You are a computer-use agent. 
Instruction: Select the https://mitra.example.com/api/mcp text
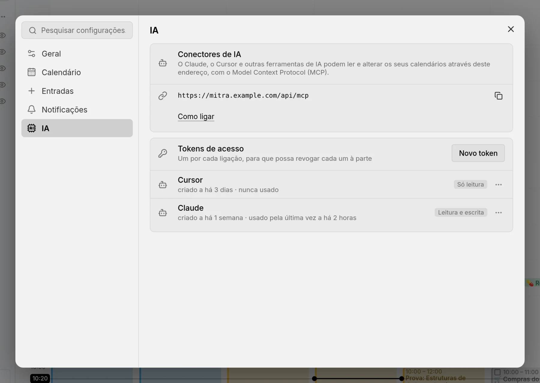(x=243, y=95)
